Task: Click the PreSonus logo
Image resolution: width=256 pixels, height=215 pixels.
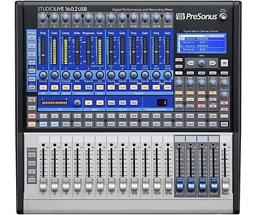Action: (x=196, y=17)
